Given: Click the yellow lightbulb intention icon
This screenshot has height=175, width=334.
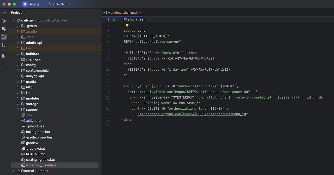Looking at the screenshot, I should [127, 25].
